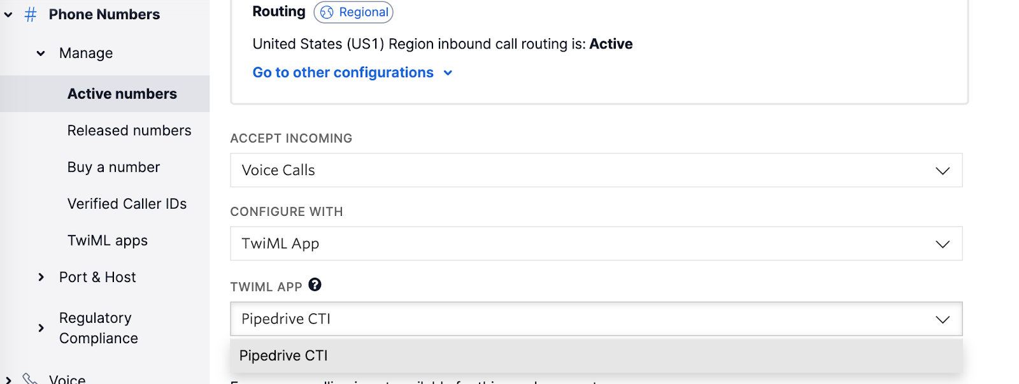The height and width of the screenshot is (384, 1019).
Task: Click the hash icon beside Phone Numbers
Action: coord(31,15)
